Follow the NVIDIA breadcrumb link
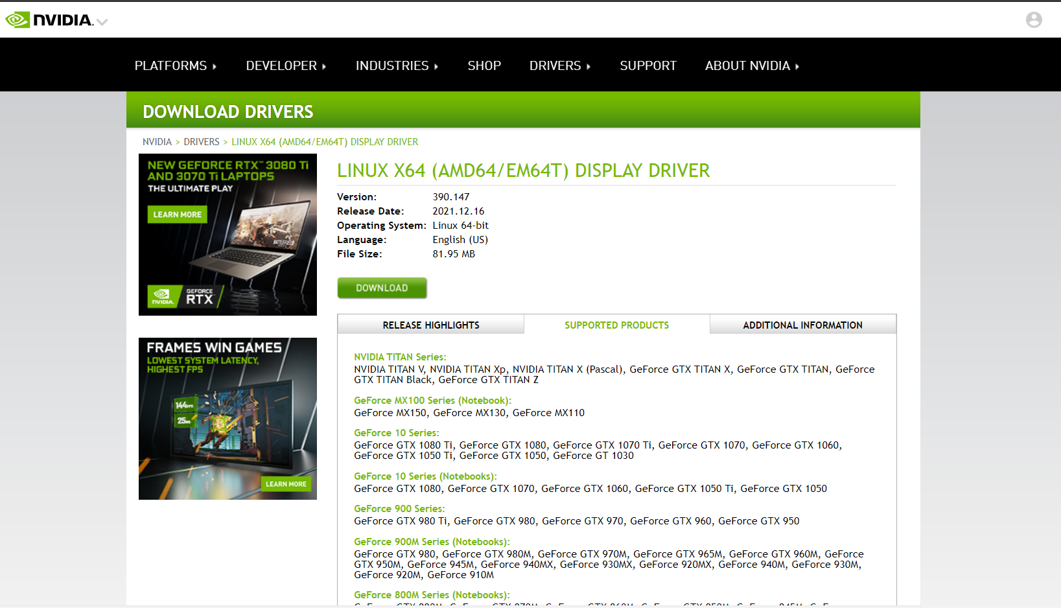The height and width of the screenshot is (608, 1061). pyautogui.click(x=157, y=142)
